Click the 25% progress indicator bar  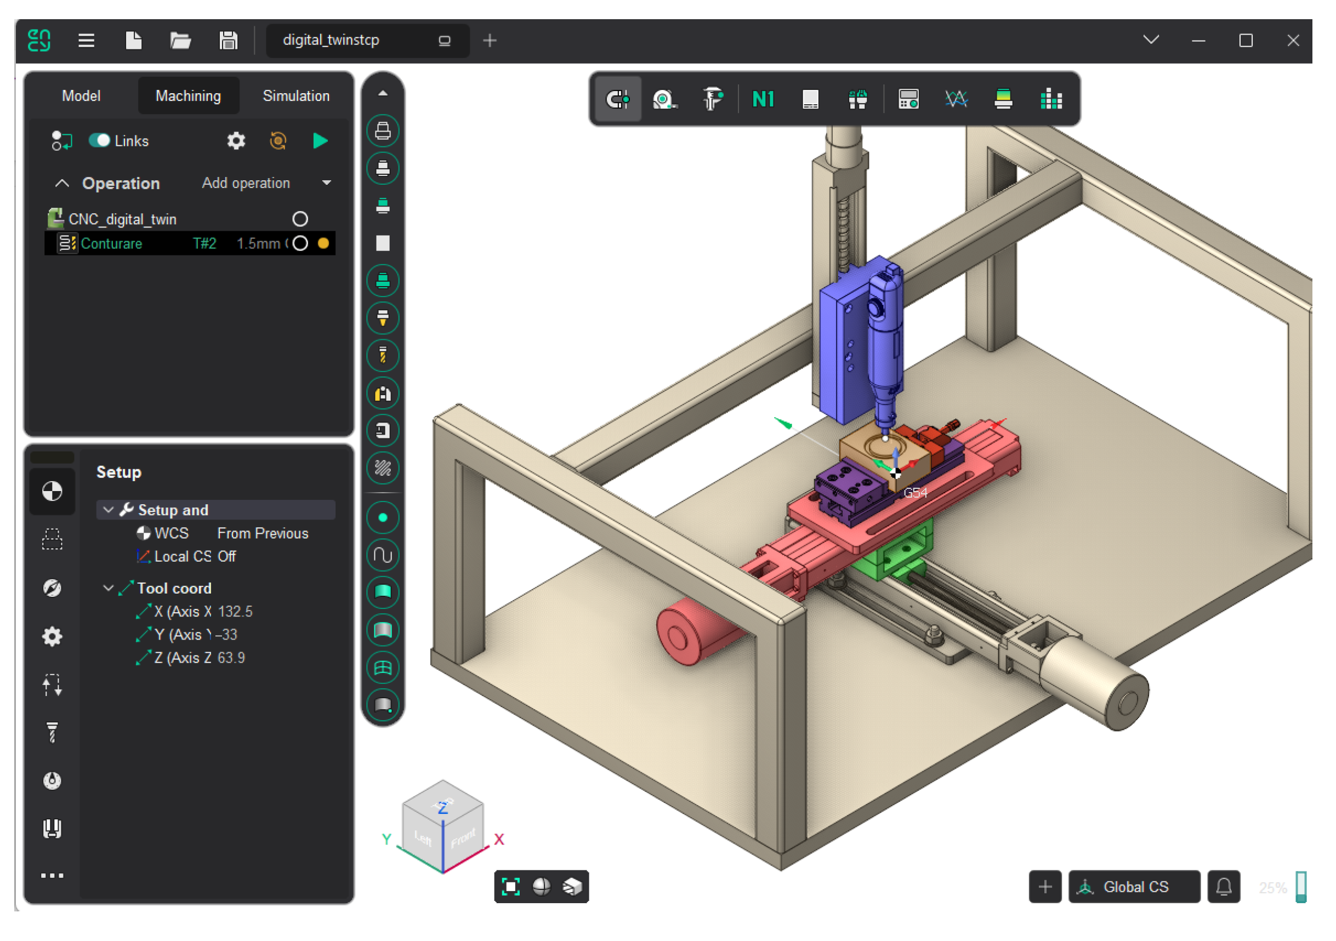(x=1301, y=887)
